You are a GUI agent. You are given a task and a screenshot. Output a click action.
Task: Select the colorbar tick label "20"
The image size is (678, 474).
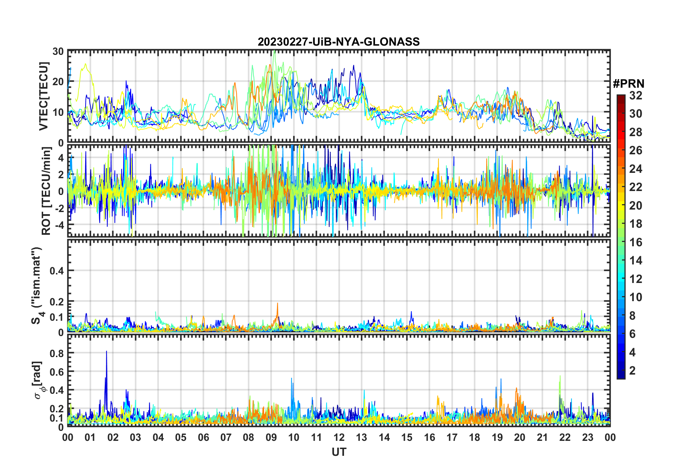(x=636, y=206)
